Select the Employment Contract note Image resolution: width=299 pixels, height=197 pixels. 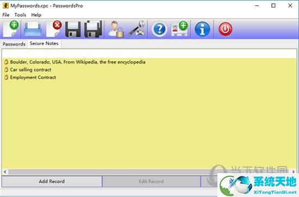33,77
